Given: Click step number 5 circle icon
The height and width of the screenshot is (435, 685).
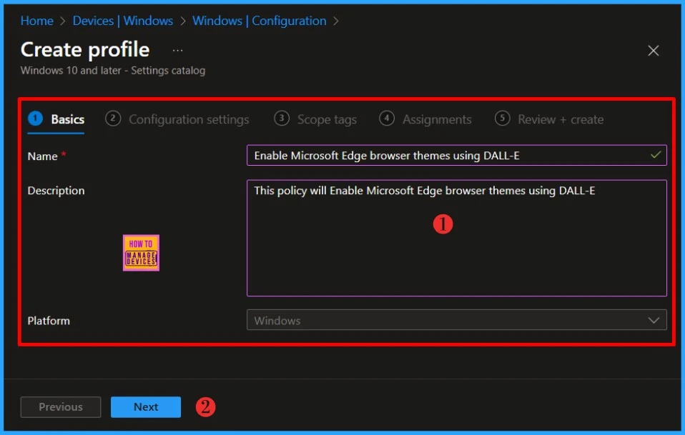Looking at the screenshot, I should pos(503,119).
